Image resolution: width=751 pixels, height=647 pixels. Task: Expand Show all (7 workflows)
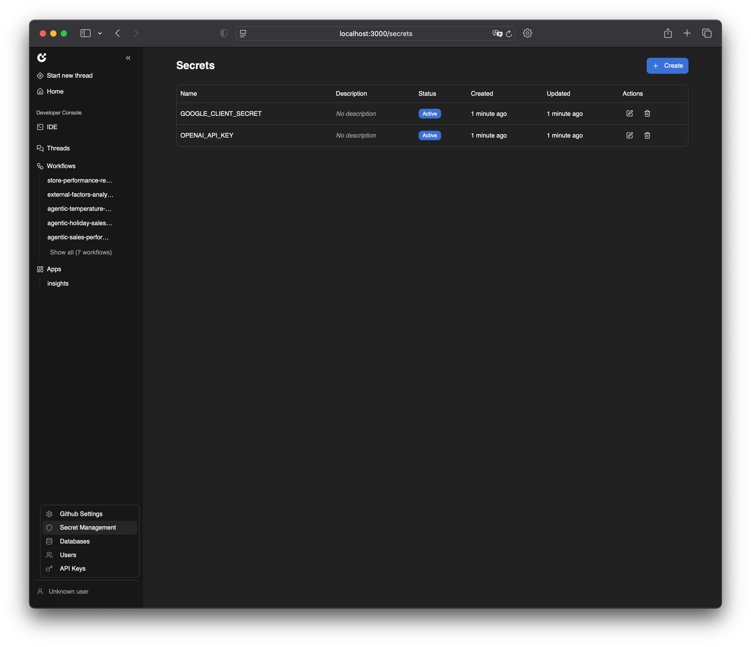(x=81, y=252)
